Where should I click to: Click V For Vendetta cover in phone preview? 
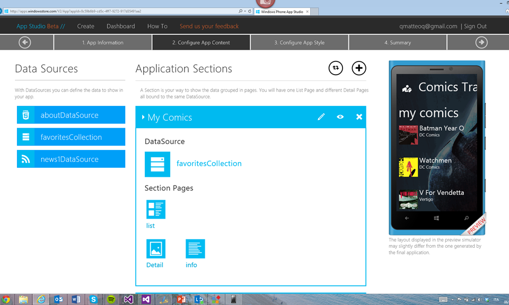[408, 199]
